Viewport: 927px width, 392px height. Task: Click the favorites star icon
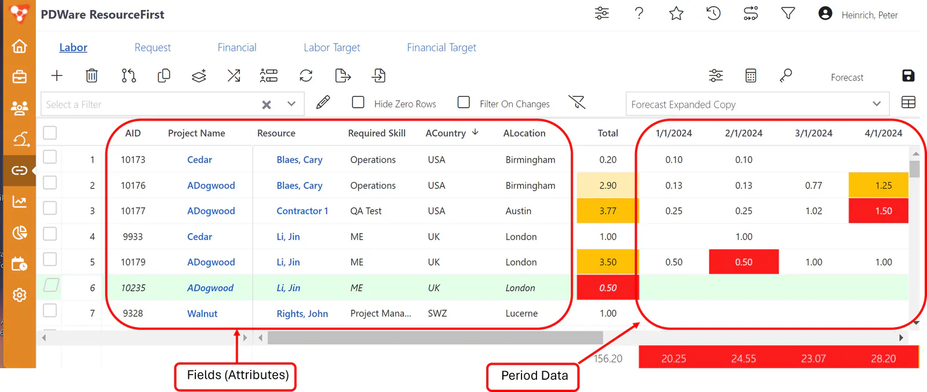(676, 13)
